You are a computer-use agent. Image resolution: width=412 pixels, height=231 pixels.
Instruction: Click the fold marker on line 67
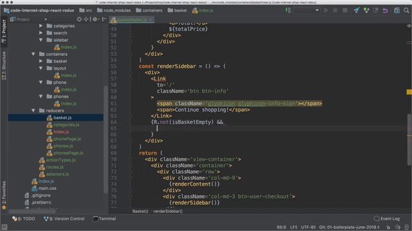[131, 141]
